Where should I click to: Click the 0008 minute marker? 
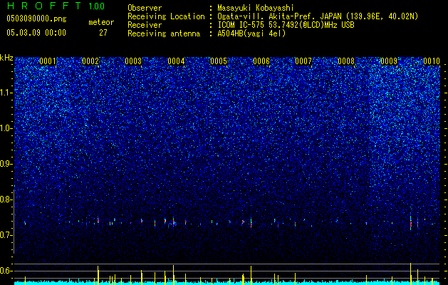(x=346, y=61)
